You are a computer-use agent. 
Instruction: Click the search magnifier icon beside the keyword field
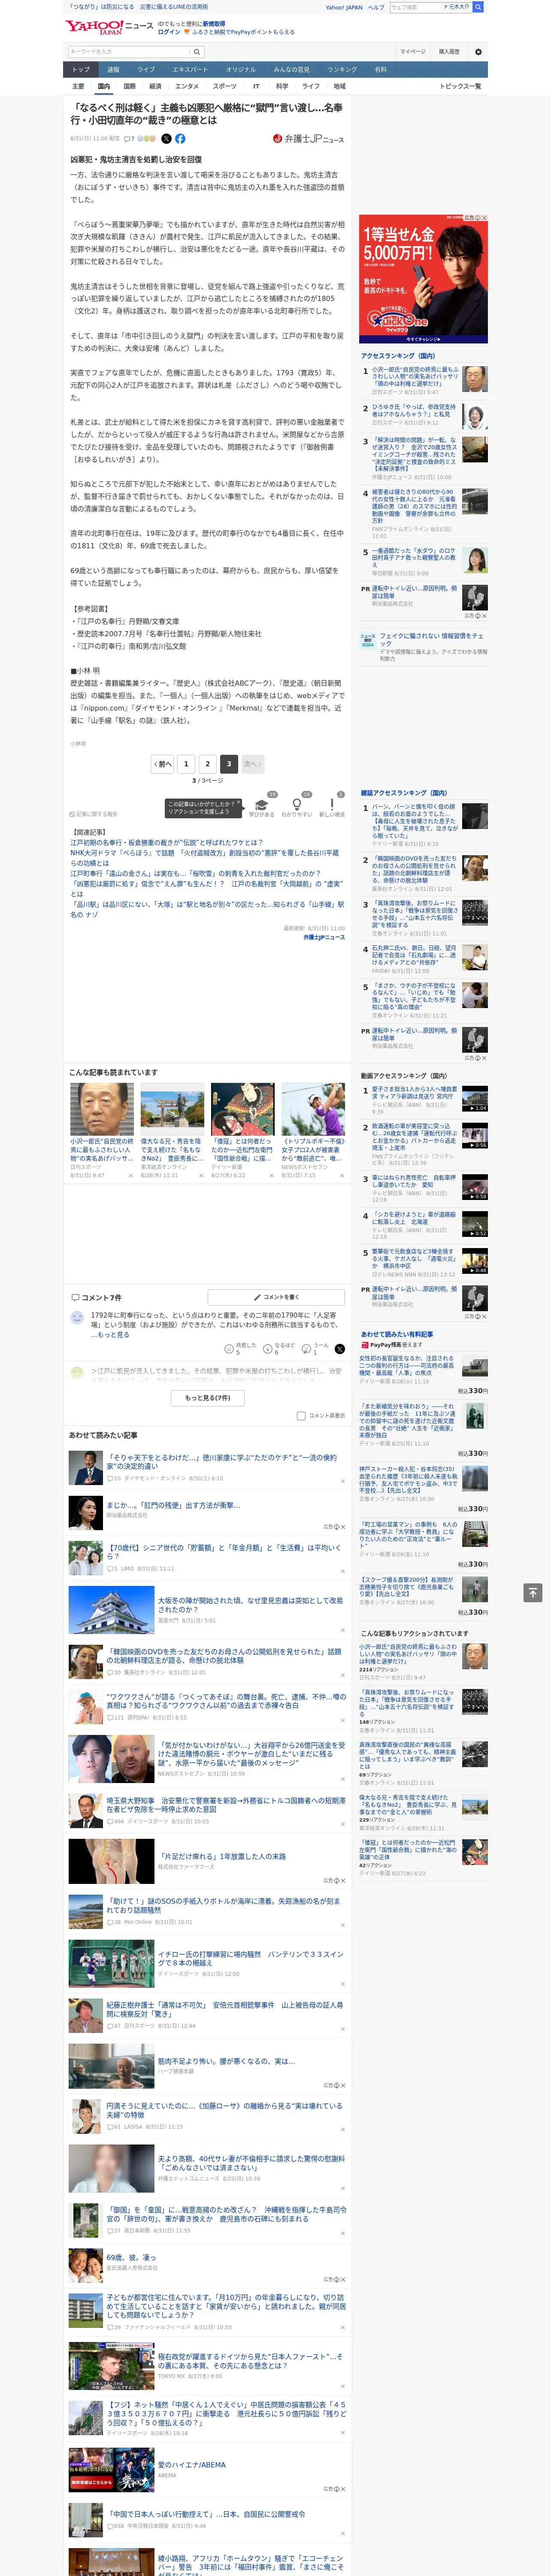point(197,52)
